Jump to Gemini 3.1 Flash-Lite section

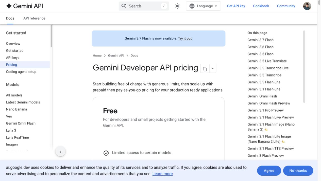tap(264, 89)
